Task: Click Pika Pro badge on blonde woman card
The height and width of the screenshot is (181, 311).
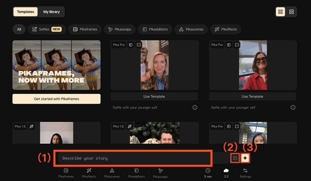Action: pos(119,45)
